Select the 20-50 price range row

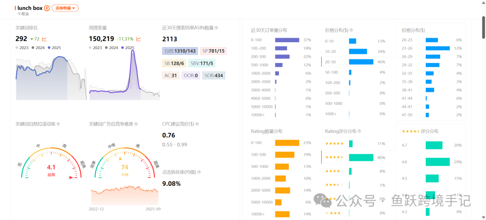coord(359,62)
